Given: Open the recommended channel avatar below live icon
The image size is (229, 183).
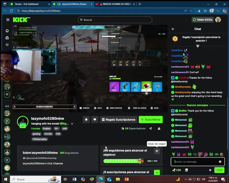Looking at the screenshot, I should 7,113.
